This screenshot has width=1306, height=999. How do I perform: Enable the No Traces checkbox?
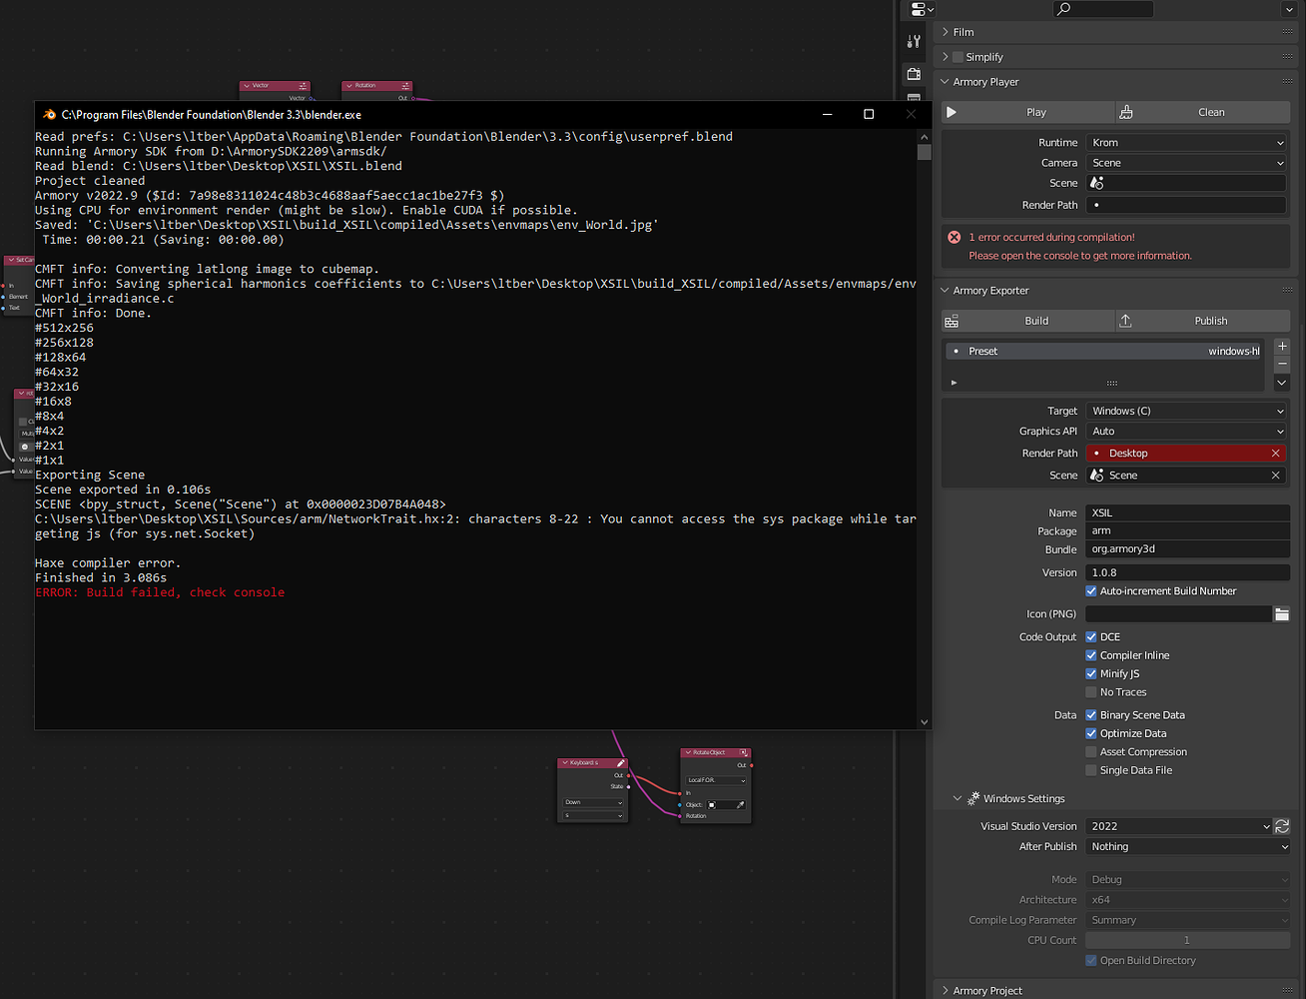1091,691
